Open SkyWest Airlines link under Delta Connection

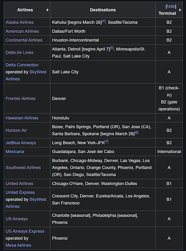[26, 75]
